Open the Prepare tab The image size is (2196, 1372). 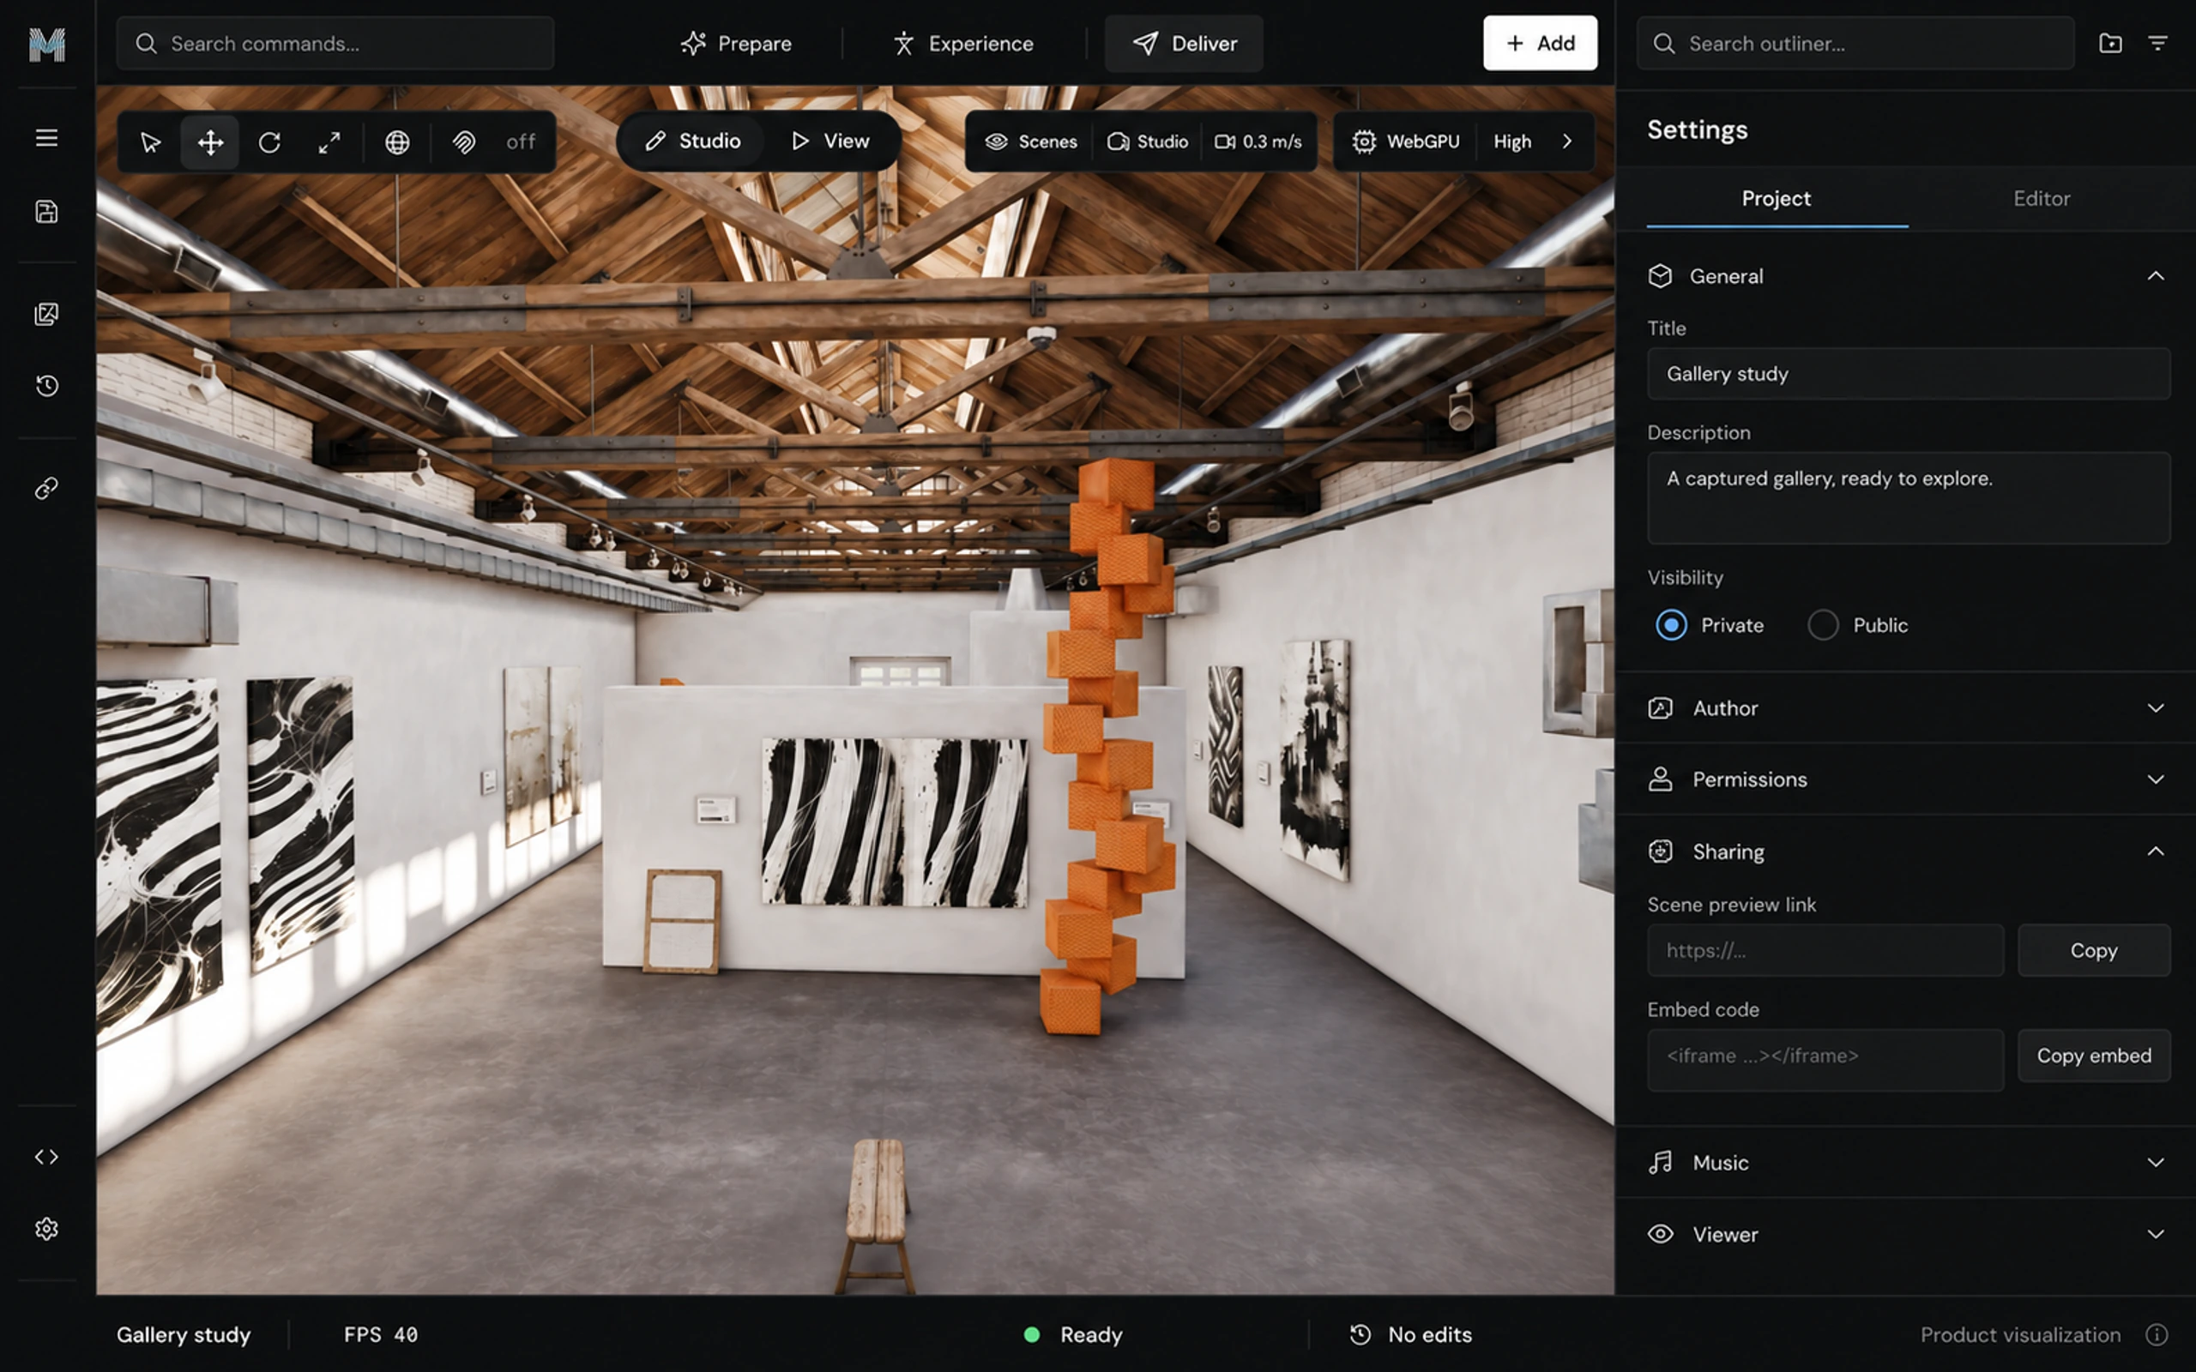pos(736,44)
